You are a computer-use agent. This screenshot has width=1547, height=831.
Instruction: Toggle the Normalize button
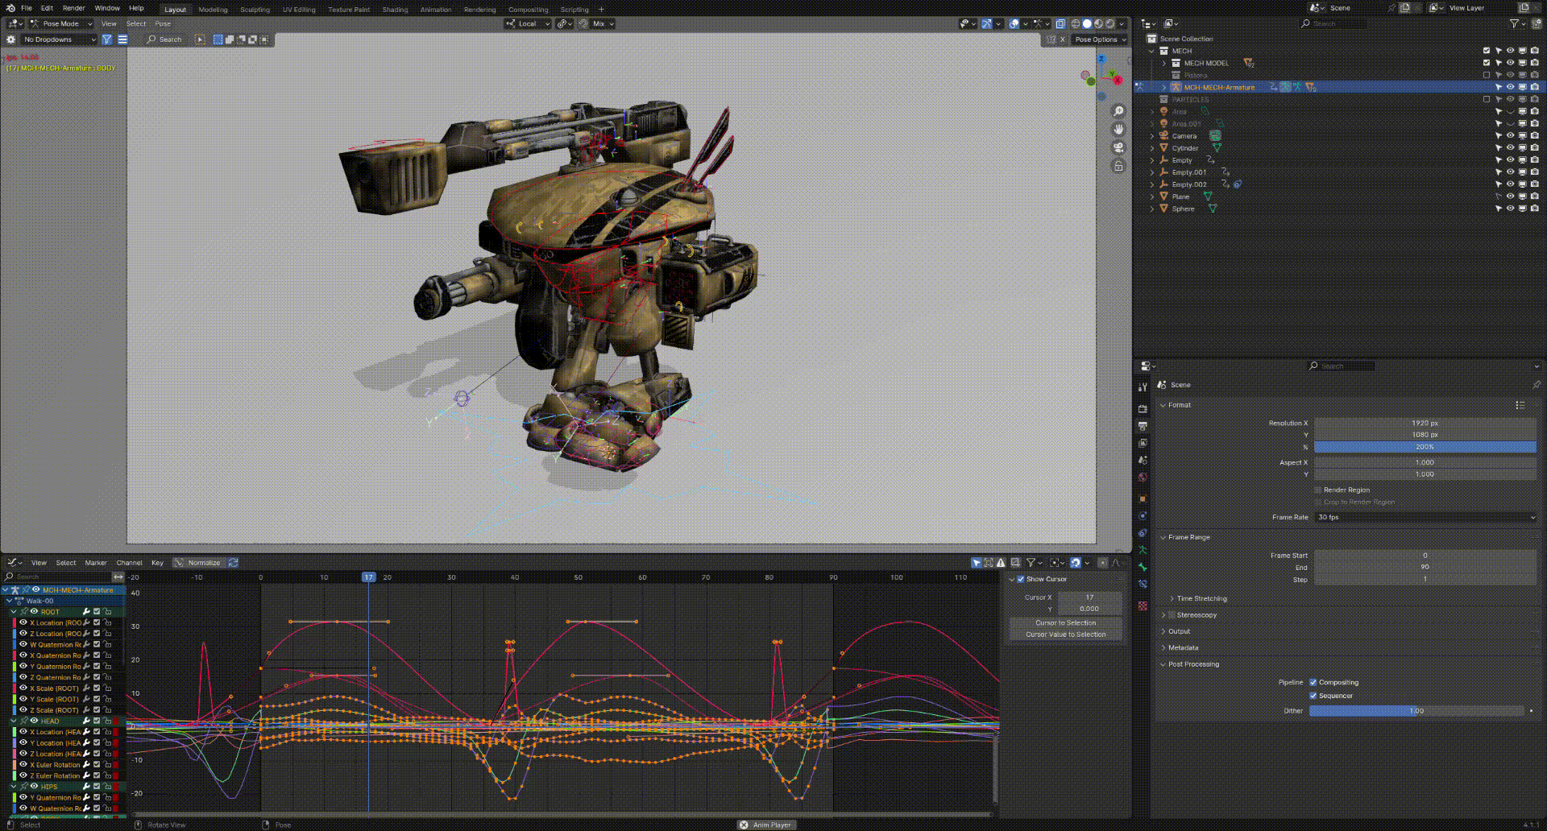pyautogui.click(x=198, y=563)
